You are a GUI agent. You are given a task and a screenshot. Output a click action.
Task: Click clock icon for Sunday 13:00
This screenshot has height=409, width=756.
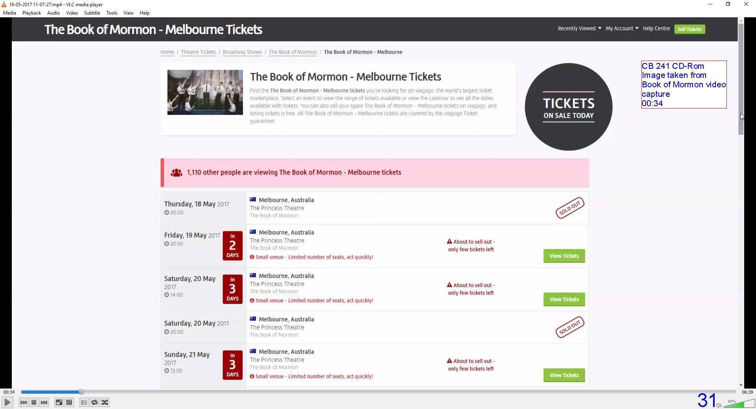pyautogui.click(x=167, y=370)
